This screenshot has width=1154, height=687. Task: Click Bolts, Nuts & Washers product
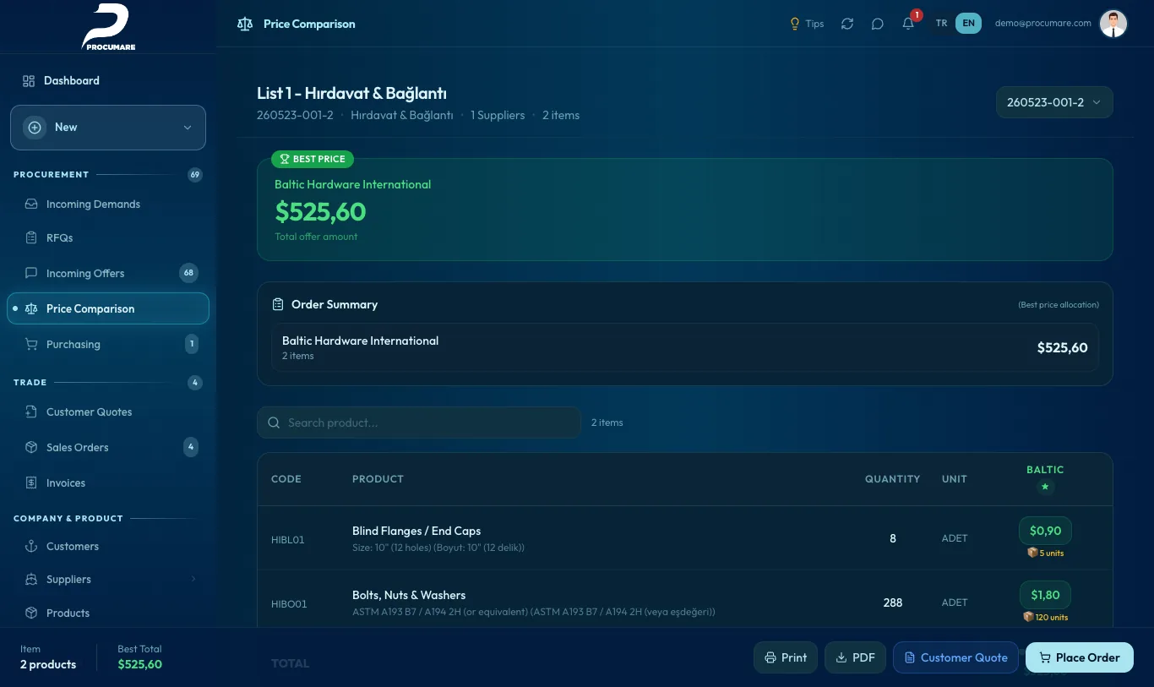tap(409, 595)
